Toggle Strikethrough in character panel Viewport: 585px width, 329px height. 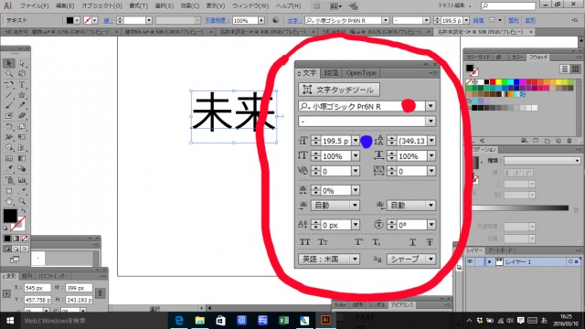pos(430,242)
